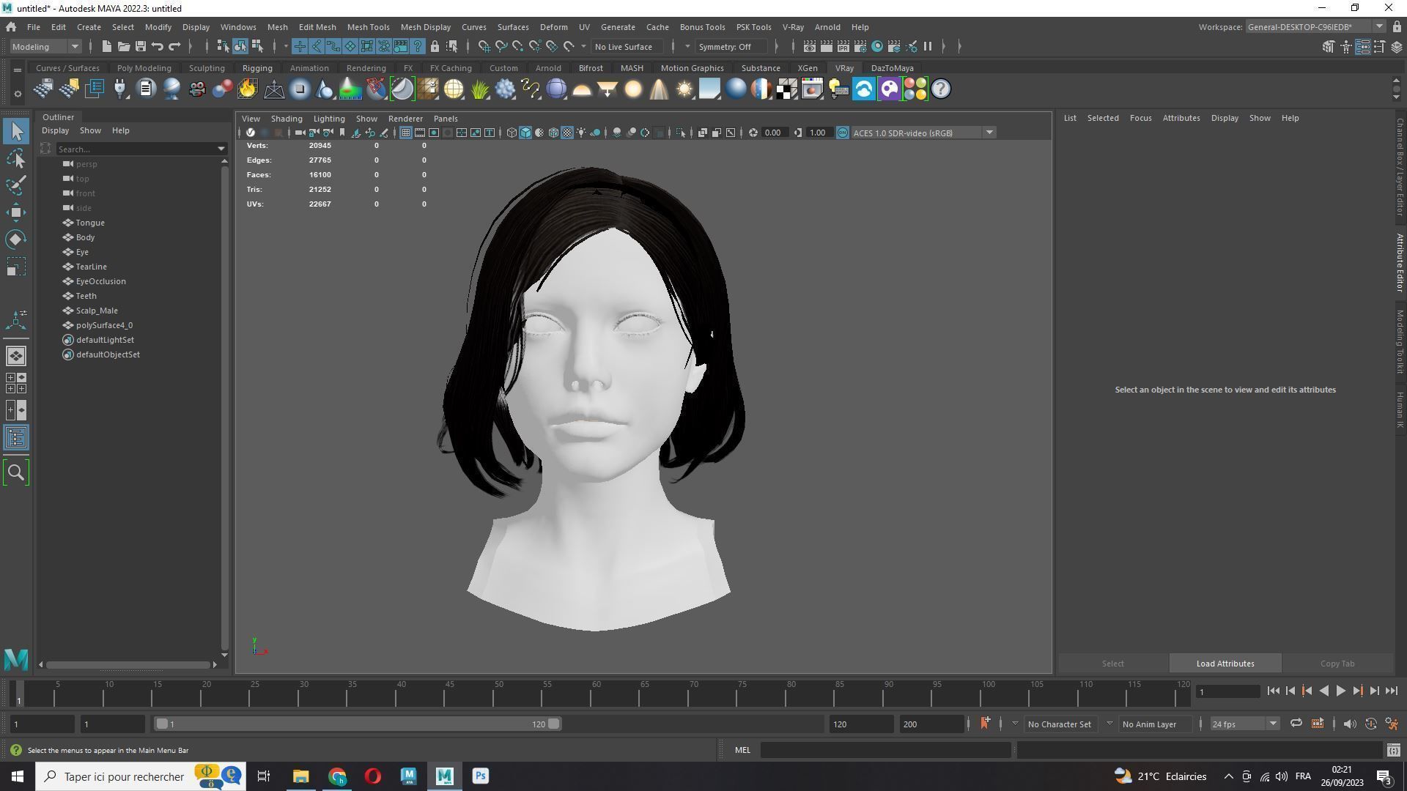Image resolution: width=1407 pixels, height=791 pixels.
Task: Click the Outliner layout icon in toolbox
Action: click(x=16, y=438)
